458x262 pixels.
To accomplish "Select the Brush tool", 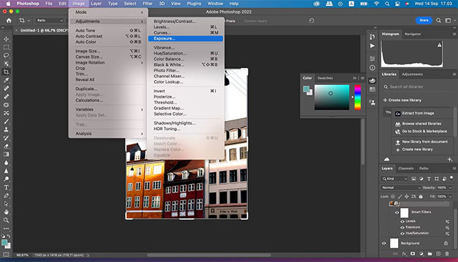I will 6,122.
